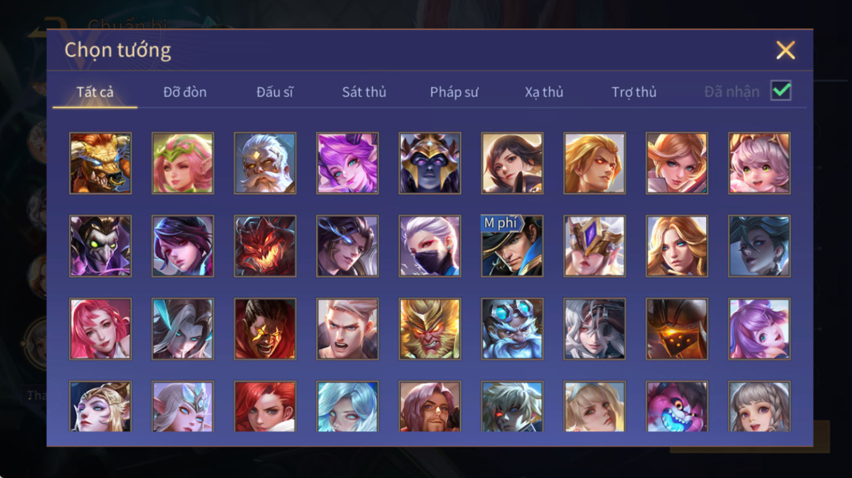Select the golden bull-horned beast hero portrait
The image size is (852, 478).
click(x=100, y=163)
